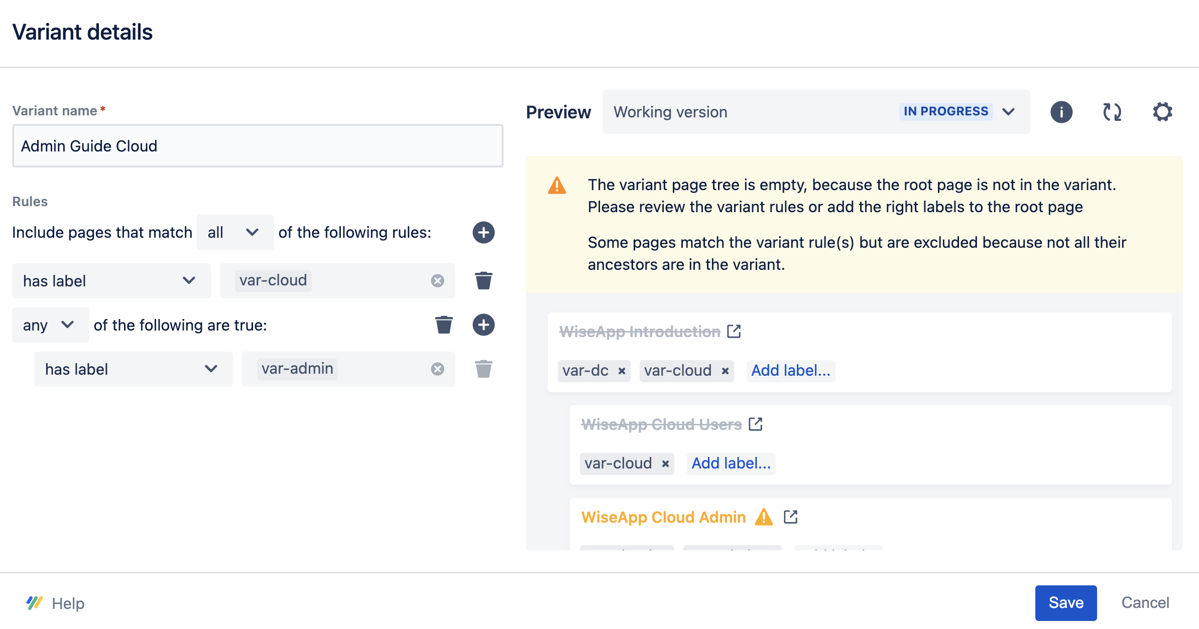Expand the 'all' match dropdown
The image size is (1199, 629).
click(235, 232)
